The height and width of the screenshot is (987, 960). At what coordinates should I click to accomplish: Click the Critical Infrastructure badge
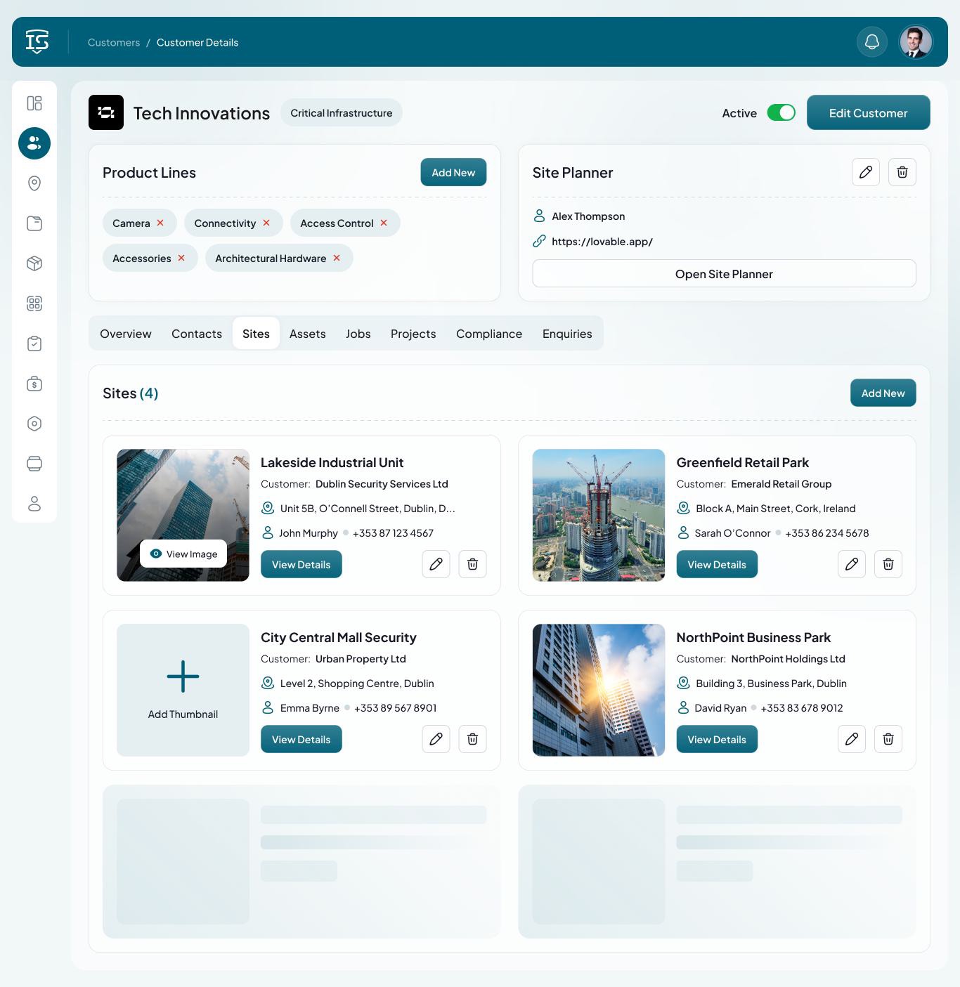(x=342, y=112)
